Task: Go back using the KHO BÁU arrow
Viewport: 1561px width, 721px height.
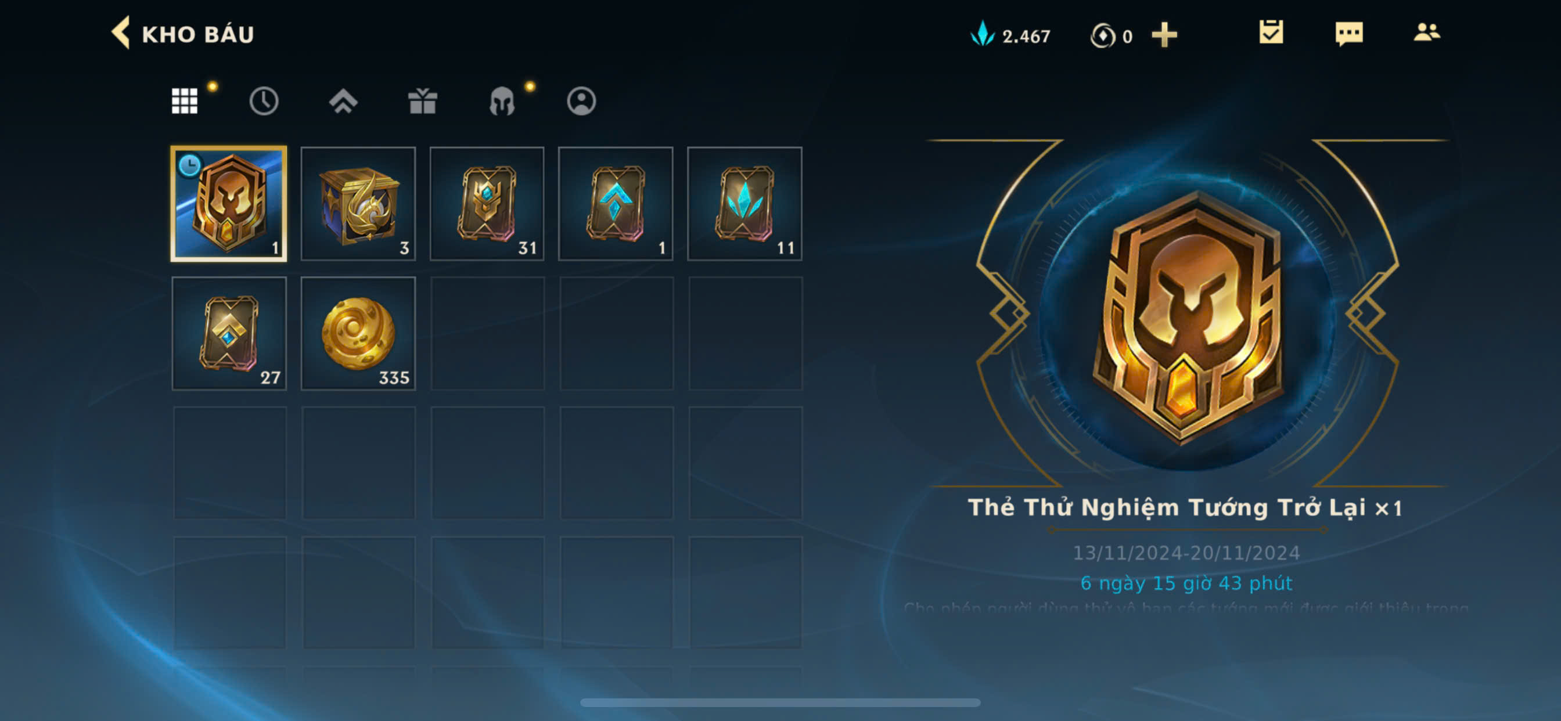Action: tap(121, 33)
